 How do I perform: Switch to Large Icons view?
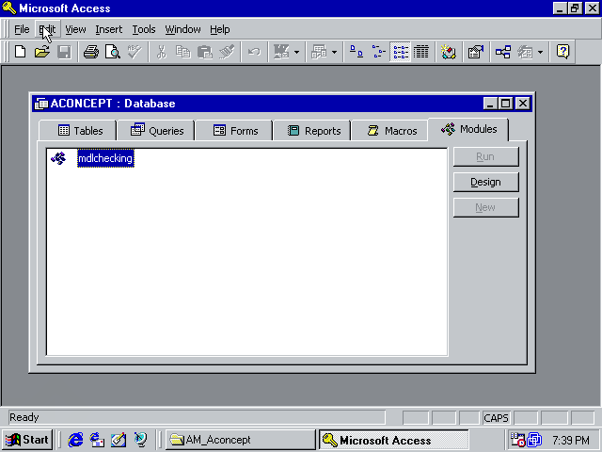356,52
